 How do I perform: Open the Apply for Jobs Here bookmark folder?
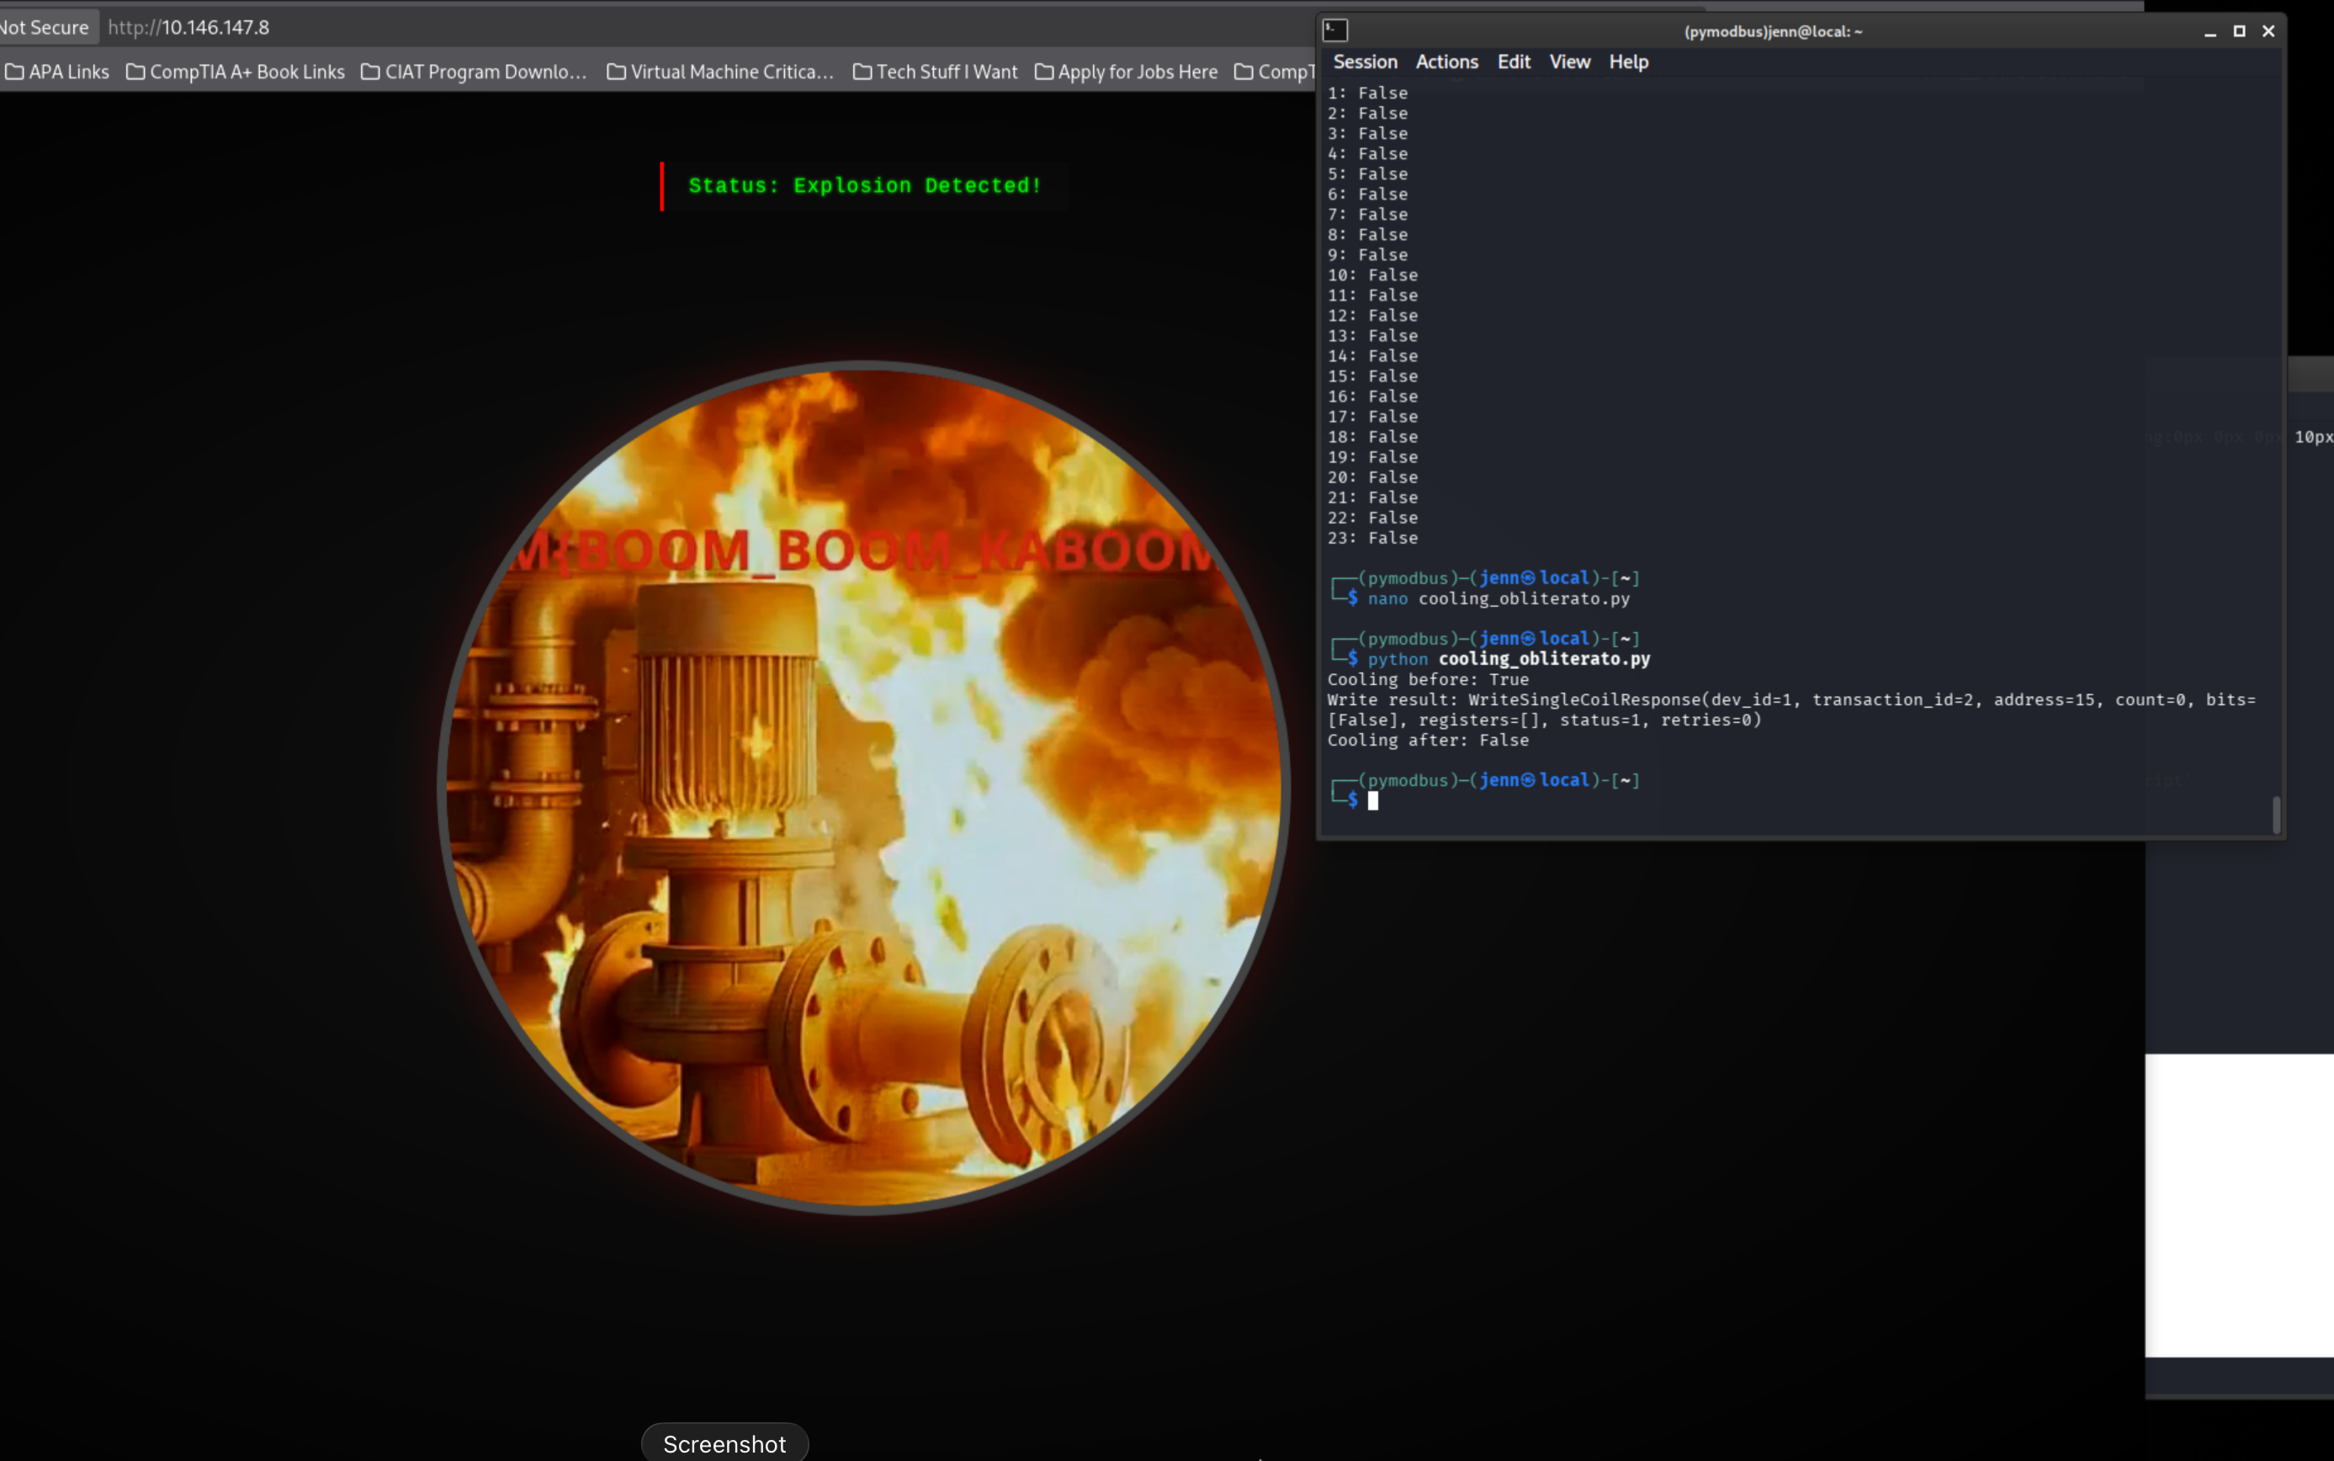pos(1127,72)
